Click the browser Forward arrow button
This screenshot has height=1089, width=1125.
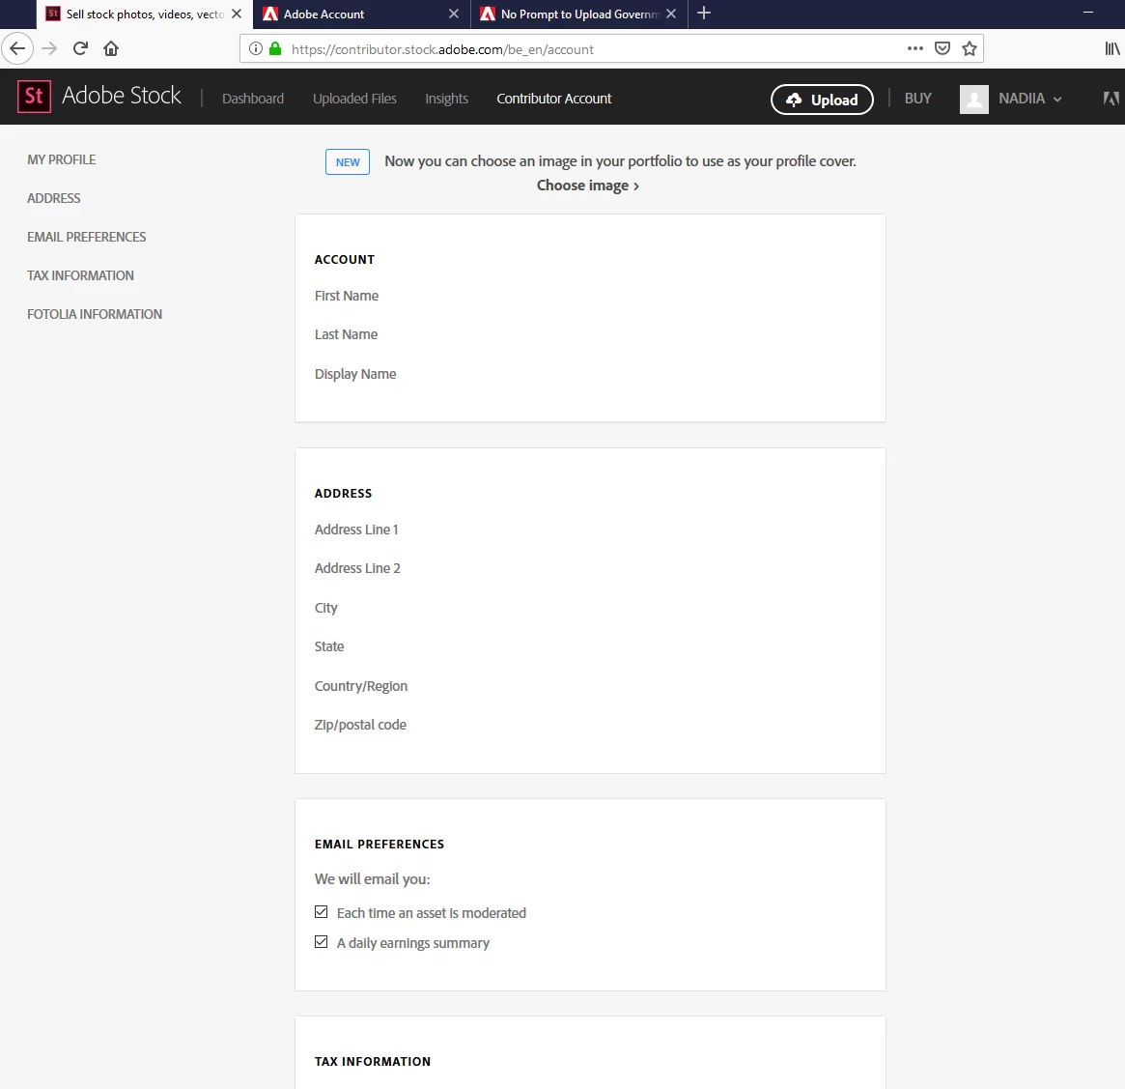[x=49, y=49]
